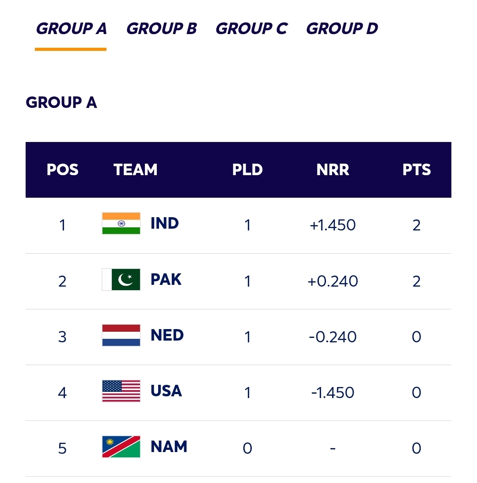Click the India flag icon

point(121,223)
